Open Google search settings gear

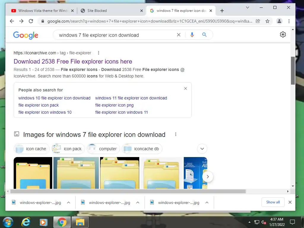point(283,34)
